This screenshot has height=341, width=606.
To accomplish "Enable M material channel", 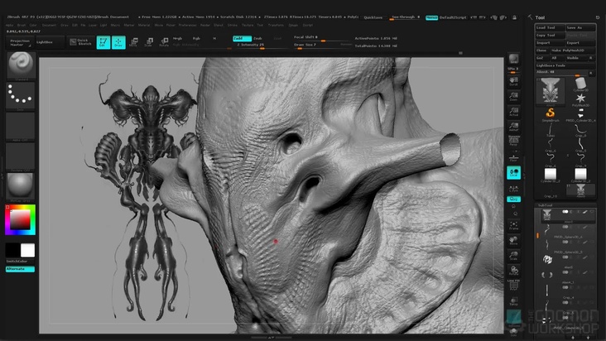I will [214, 39].
